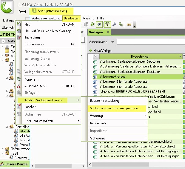The width and height of the screenshot is (185, 169).
Task: Toggle the eye preview icon in toolbar
Action: pyautogui.click(x=99, y=25)
